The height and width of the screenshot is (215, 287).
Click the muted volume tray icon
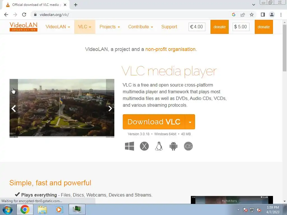click(259, 210)
